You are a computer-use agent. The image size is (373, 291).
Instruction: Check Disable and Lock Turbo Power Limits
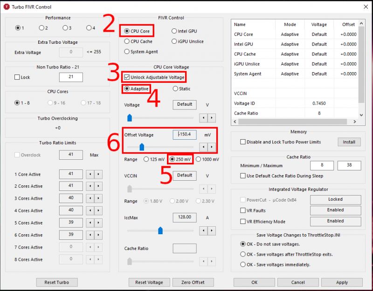pos(281,142)
